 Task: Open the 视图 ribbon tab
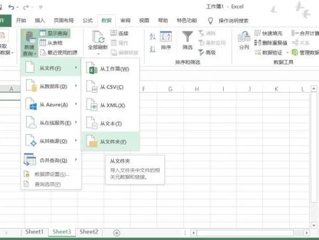[x=145, y=21]
